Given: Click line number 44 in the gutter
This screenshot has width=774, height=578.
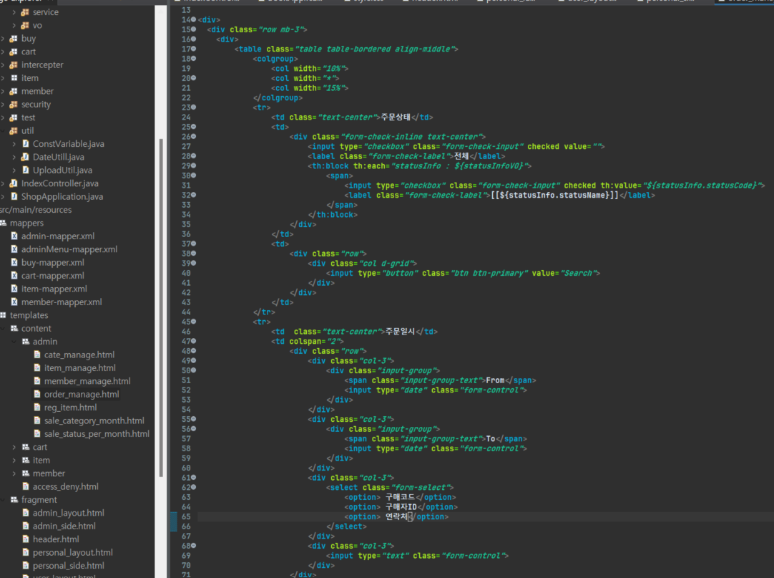Looking at the screenshot, I should tap(186, 312).
